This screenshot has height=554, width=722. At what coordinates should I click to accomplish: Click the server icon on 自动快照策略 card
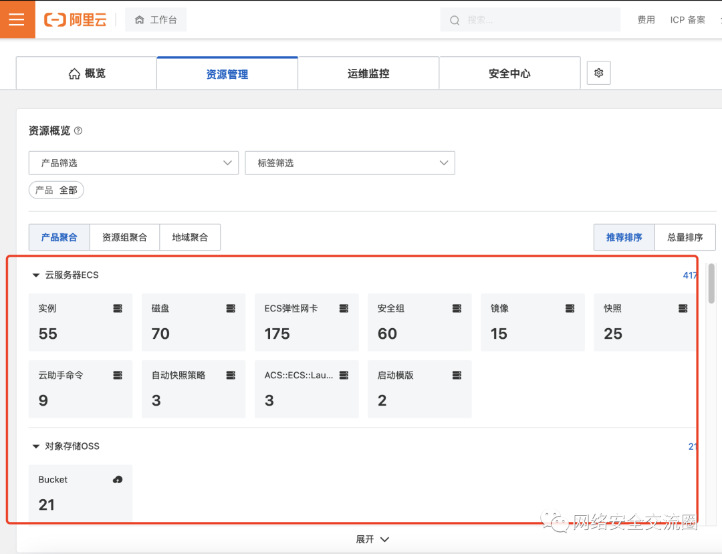pos(231,376)
